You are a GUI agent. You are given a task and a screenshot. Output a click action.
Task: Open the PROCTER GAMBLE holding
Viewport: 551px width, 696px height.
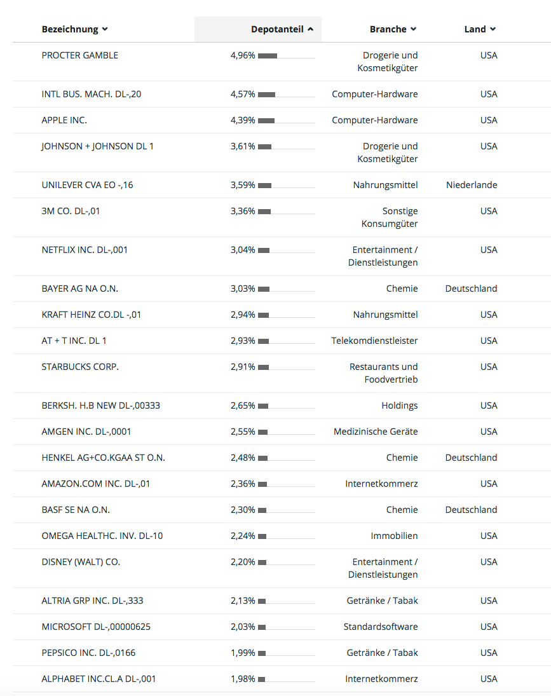80,55
